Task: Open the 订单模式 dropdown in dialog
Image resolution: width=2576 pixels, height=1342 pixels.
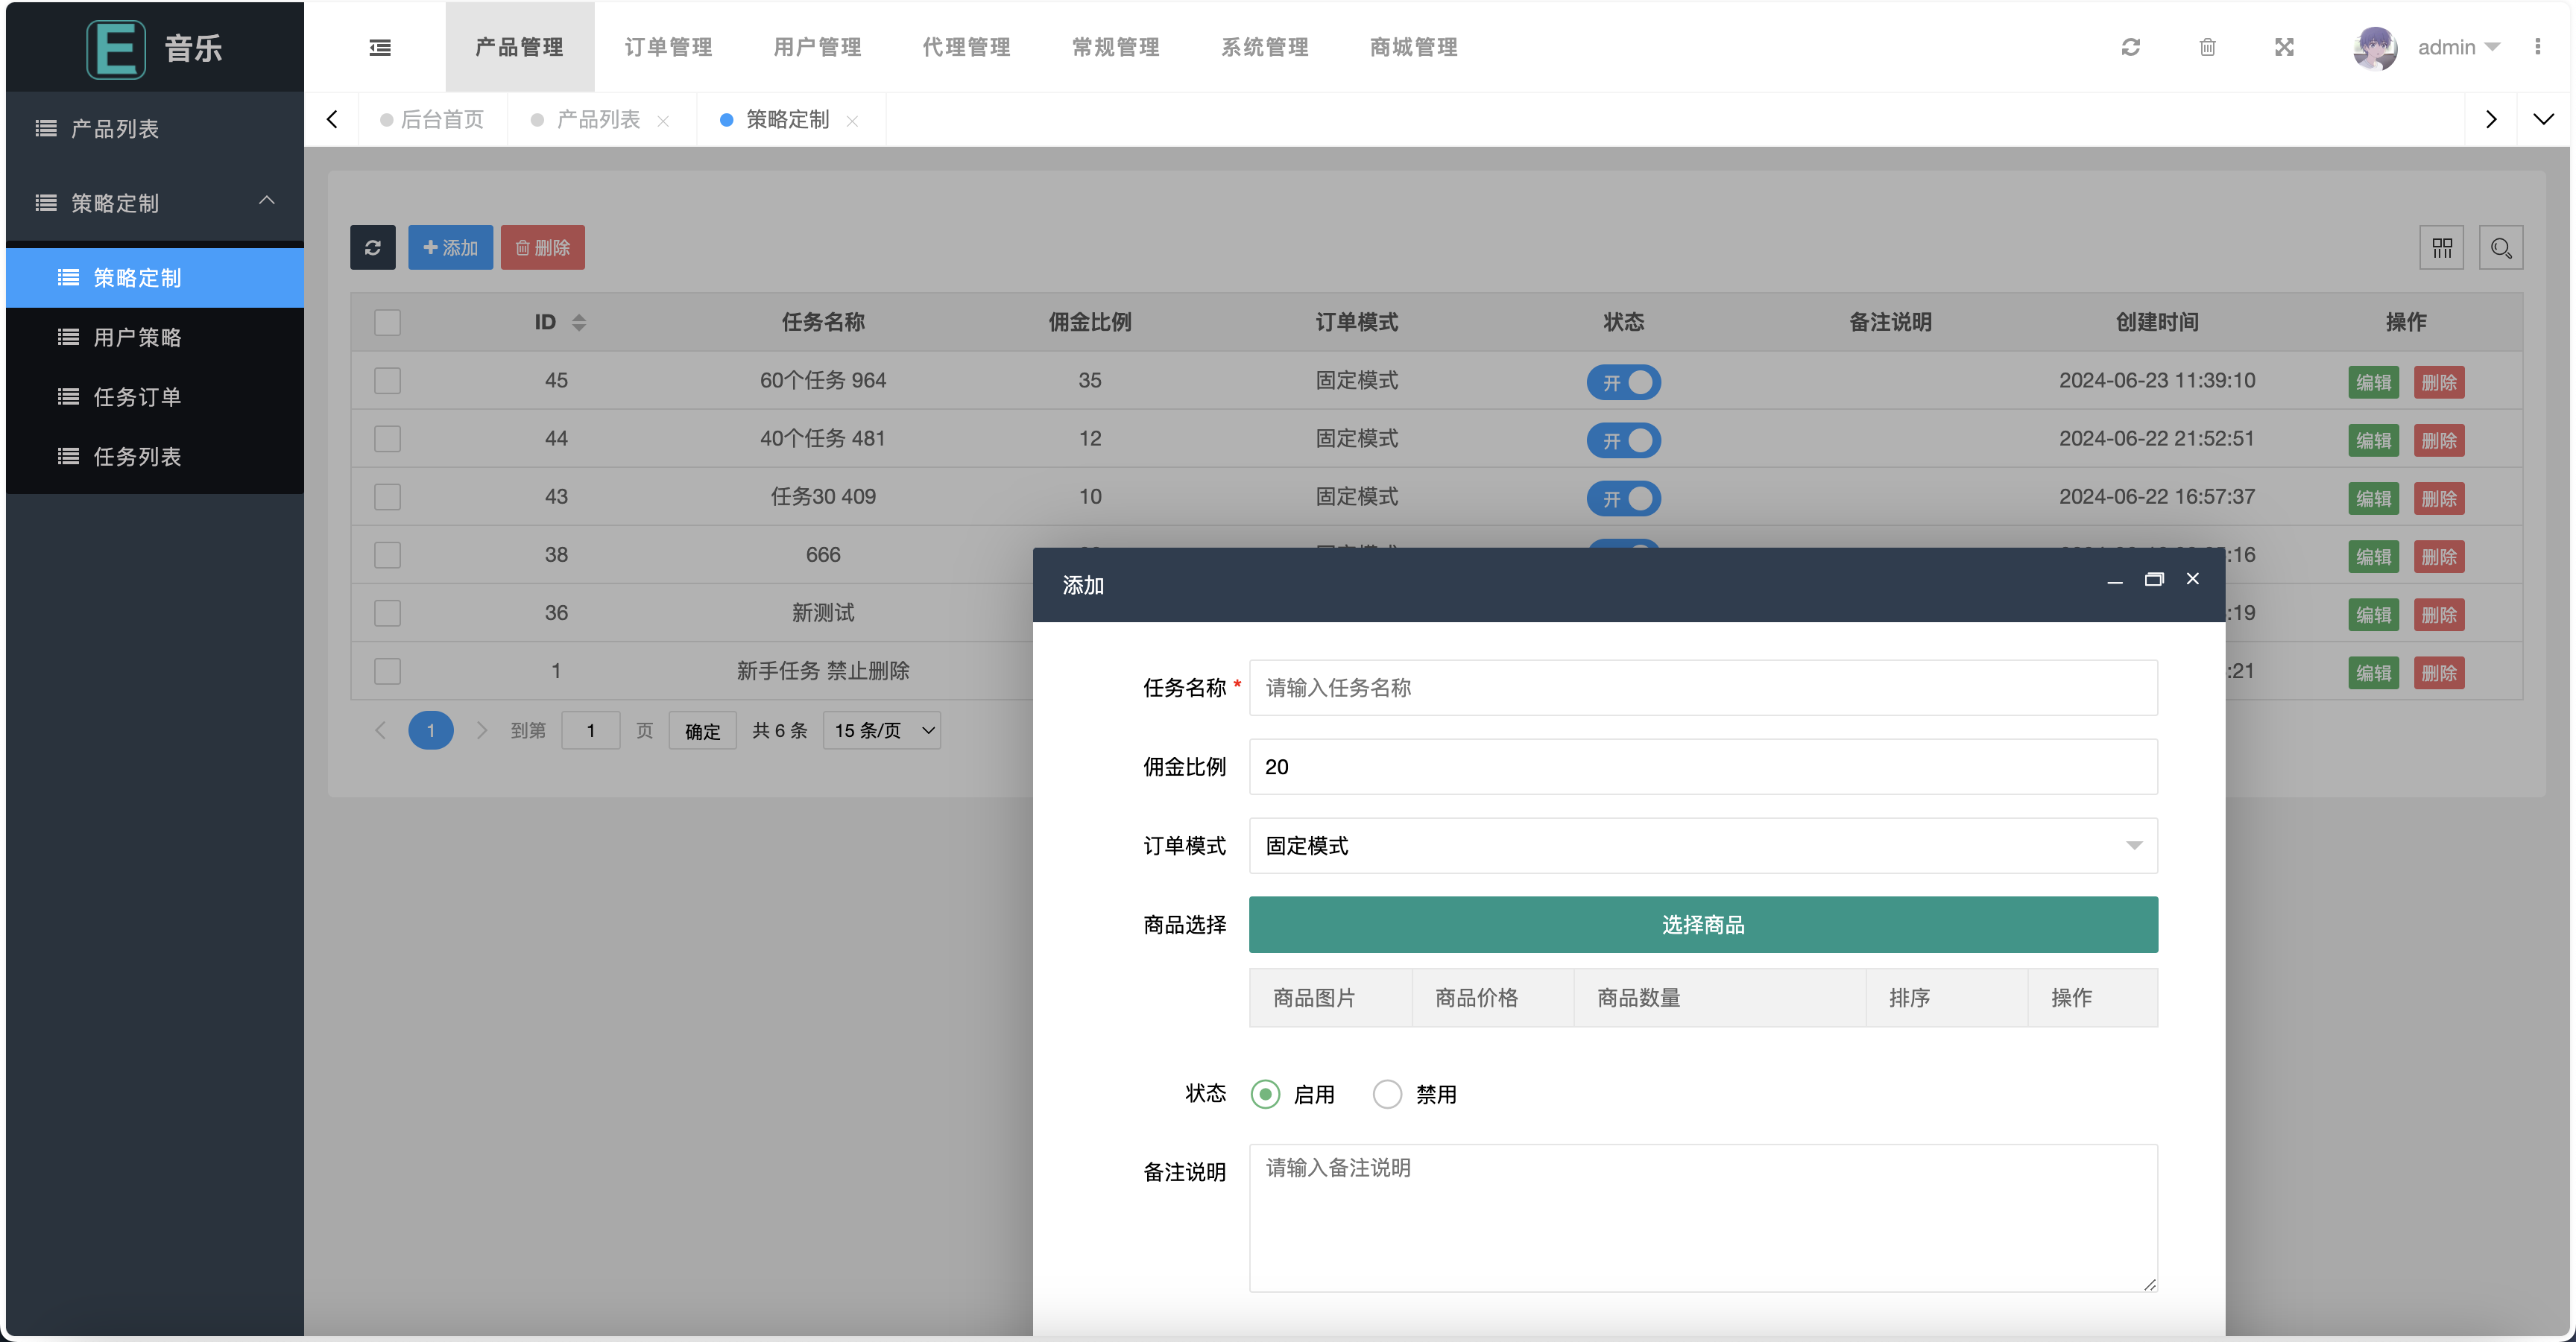Action: point(1703,846)
